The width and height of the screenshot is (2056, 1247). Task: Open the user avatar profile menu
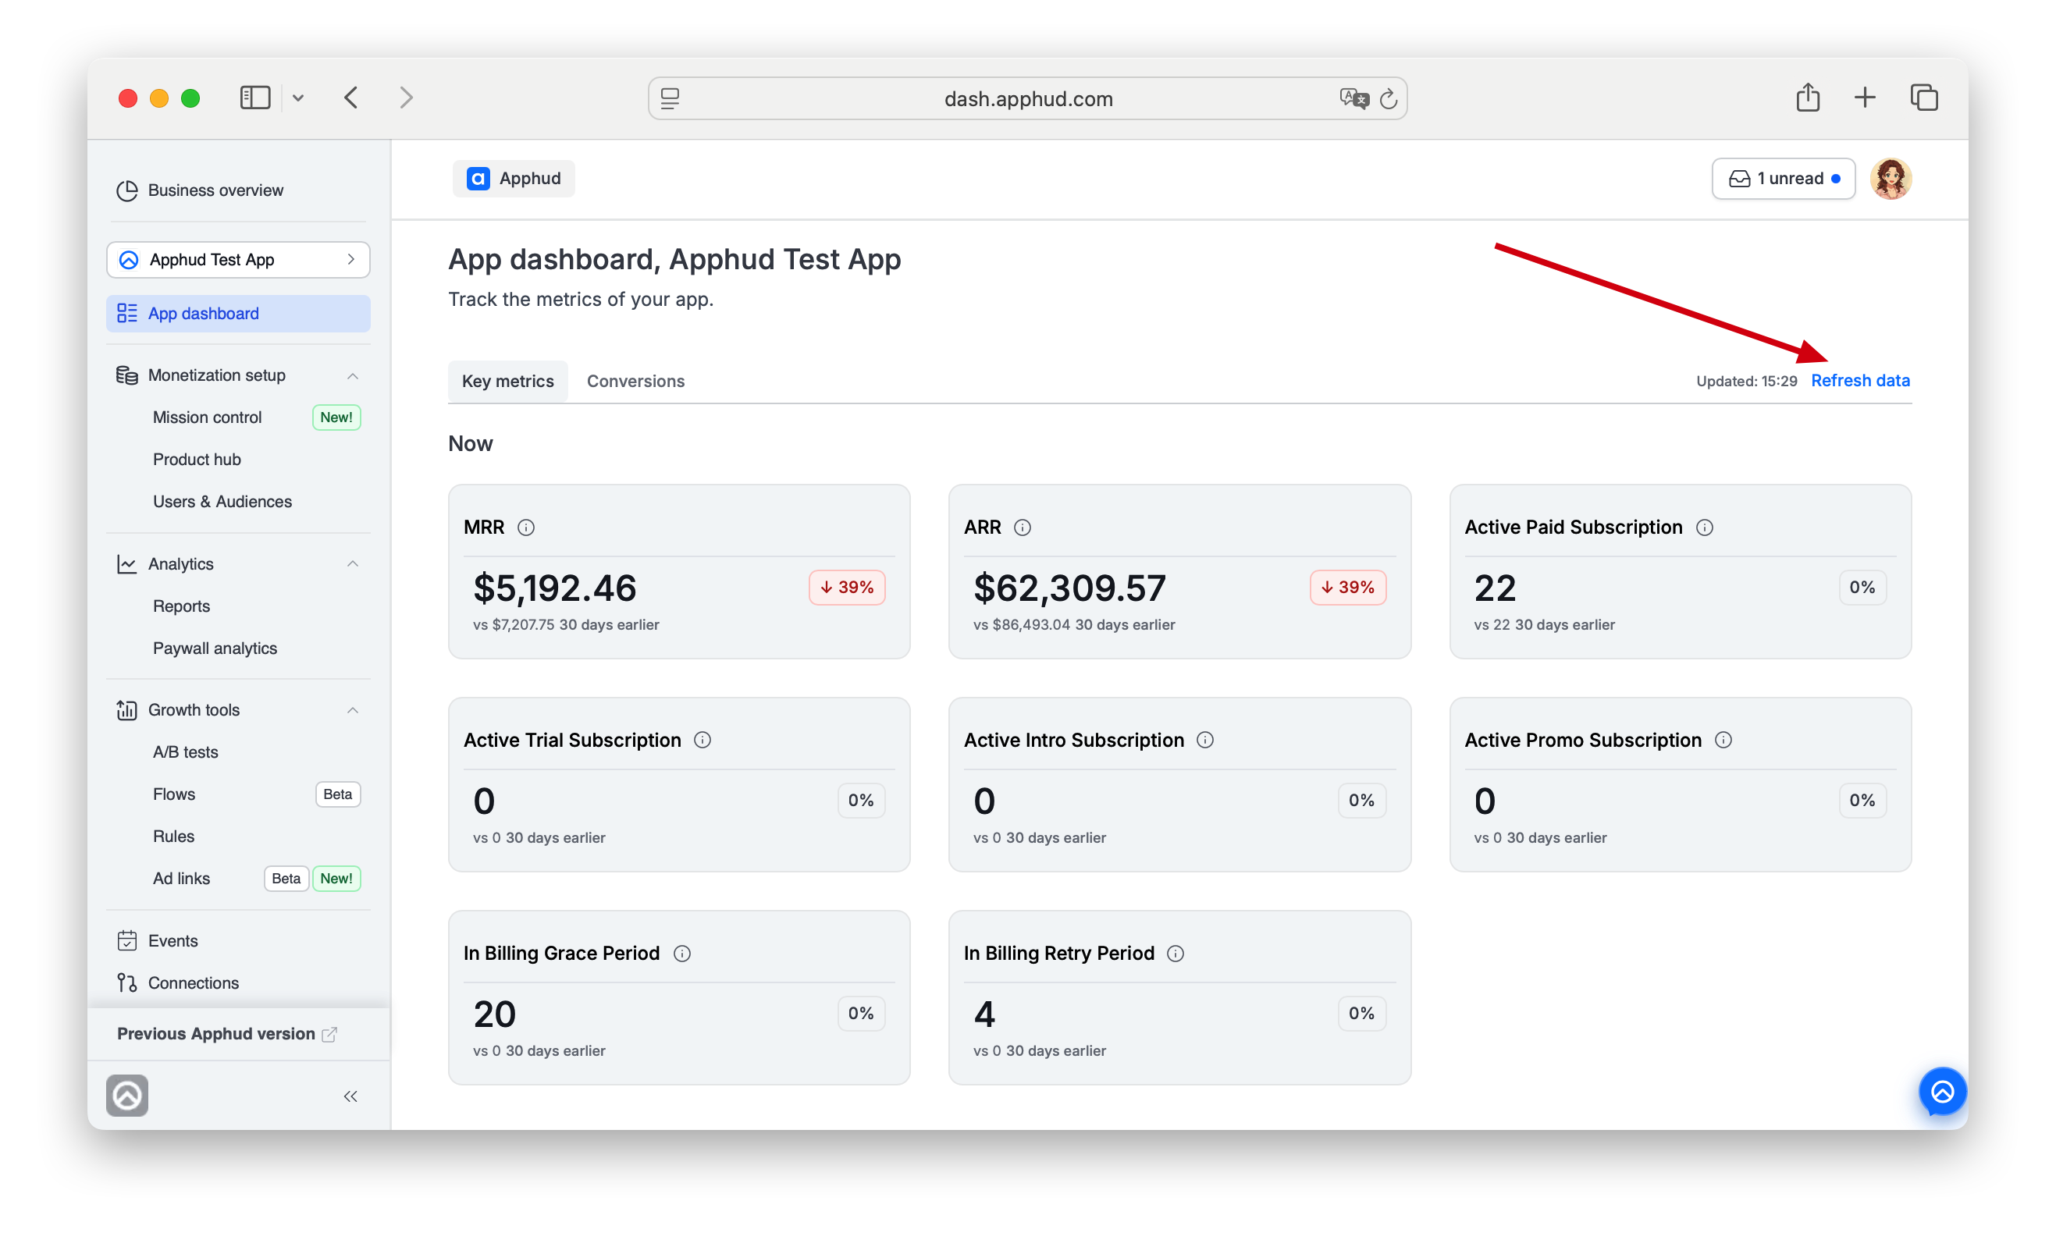coord(1891,179)
